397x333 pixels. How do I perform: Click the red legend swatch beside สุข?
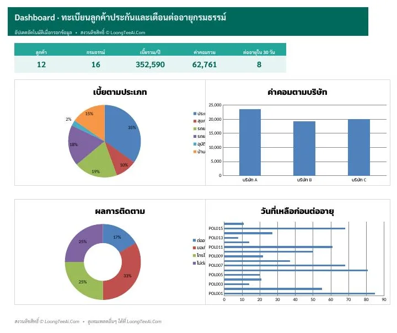pos(195,121)
